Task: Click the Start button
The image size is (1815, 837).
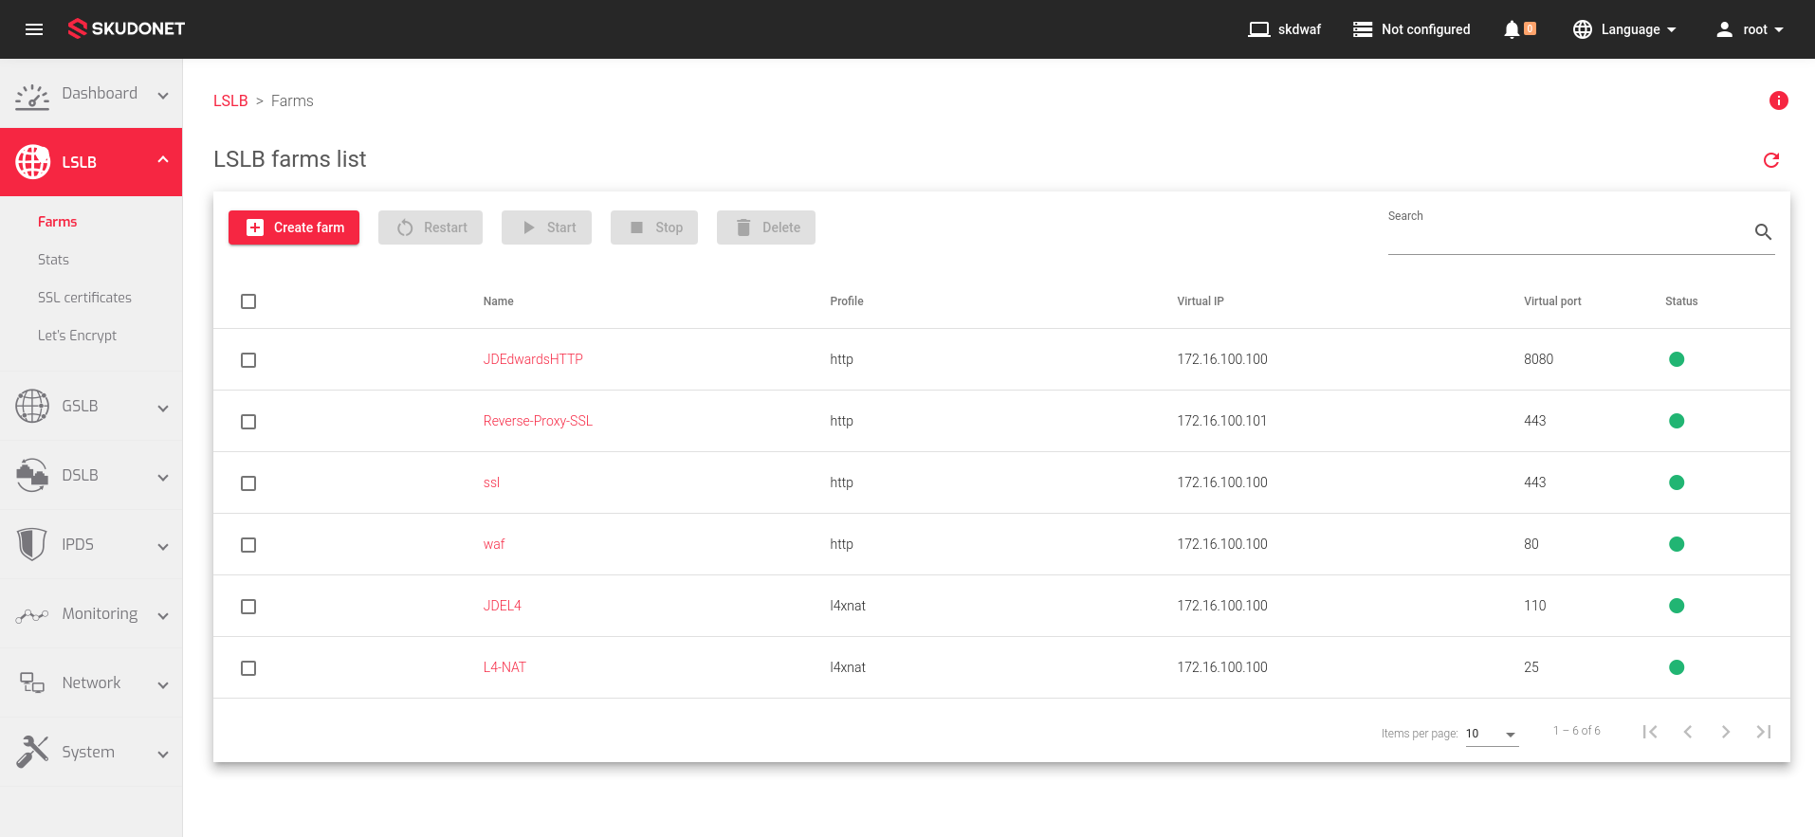Action: coord(546,227)
